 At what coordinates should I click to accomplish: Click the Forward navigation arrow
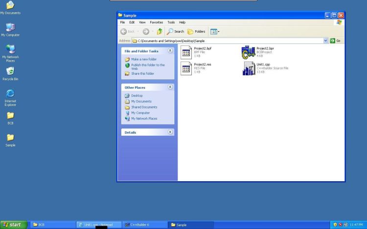pyautogui.click(x=146, y=31)
